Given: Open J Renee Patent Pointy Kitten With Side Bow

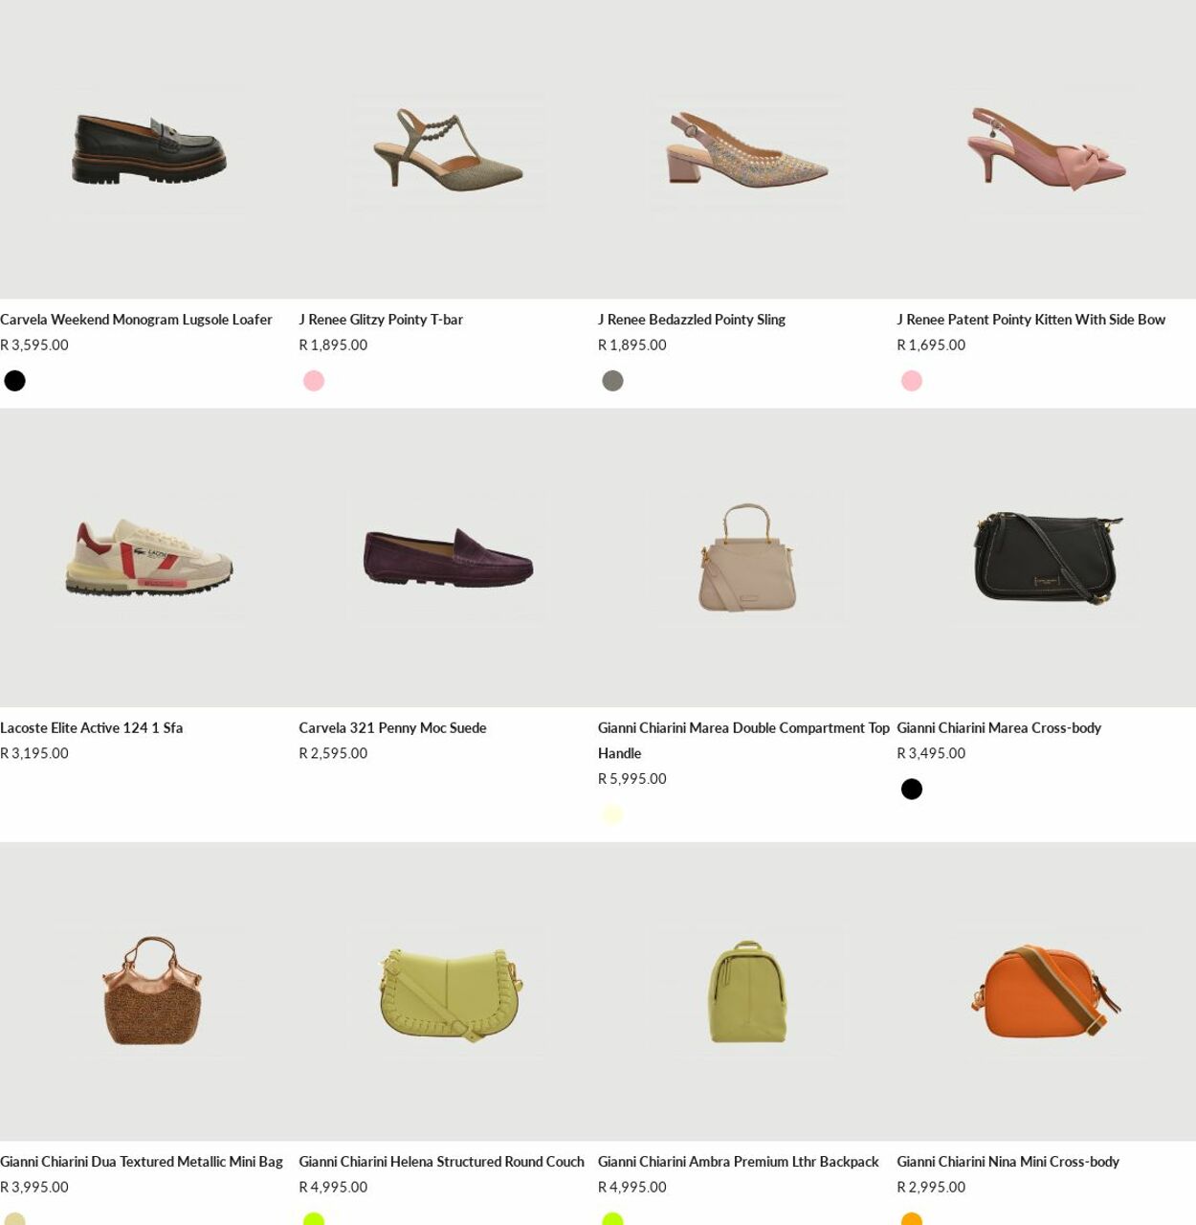Looking at the screenshot, I should point(1030,320).
